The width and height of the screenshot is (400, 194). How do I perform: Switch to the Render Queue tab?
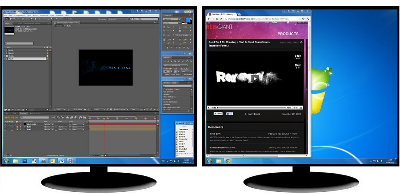tap(35, 113)
